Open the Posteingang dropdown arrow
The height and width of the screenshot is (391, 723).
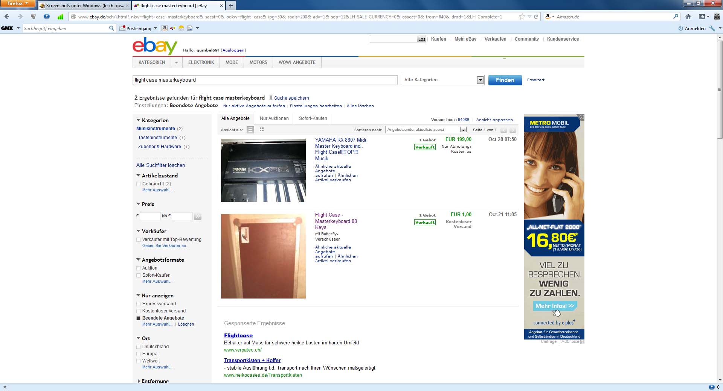[155, 28]
